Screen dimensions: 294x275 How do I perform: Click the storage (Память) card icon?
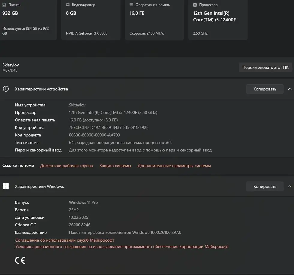[x=4, y=5]
